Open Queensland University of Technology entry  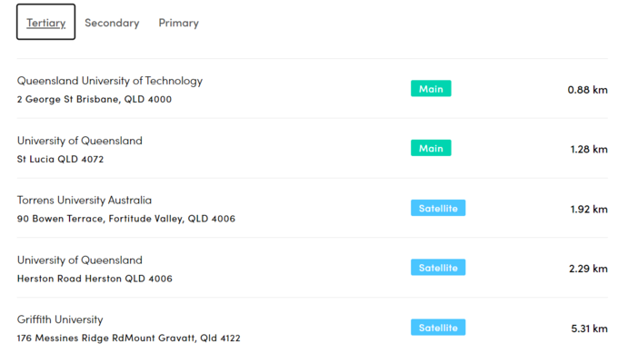tap(110, 81)
